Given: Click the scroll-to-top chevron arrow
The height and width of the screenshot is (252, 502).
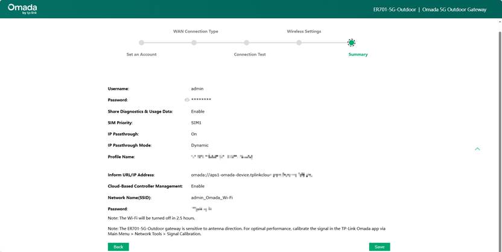Looking at the screenshot, I should point(477,149).
